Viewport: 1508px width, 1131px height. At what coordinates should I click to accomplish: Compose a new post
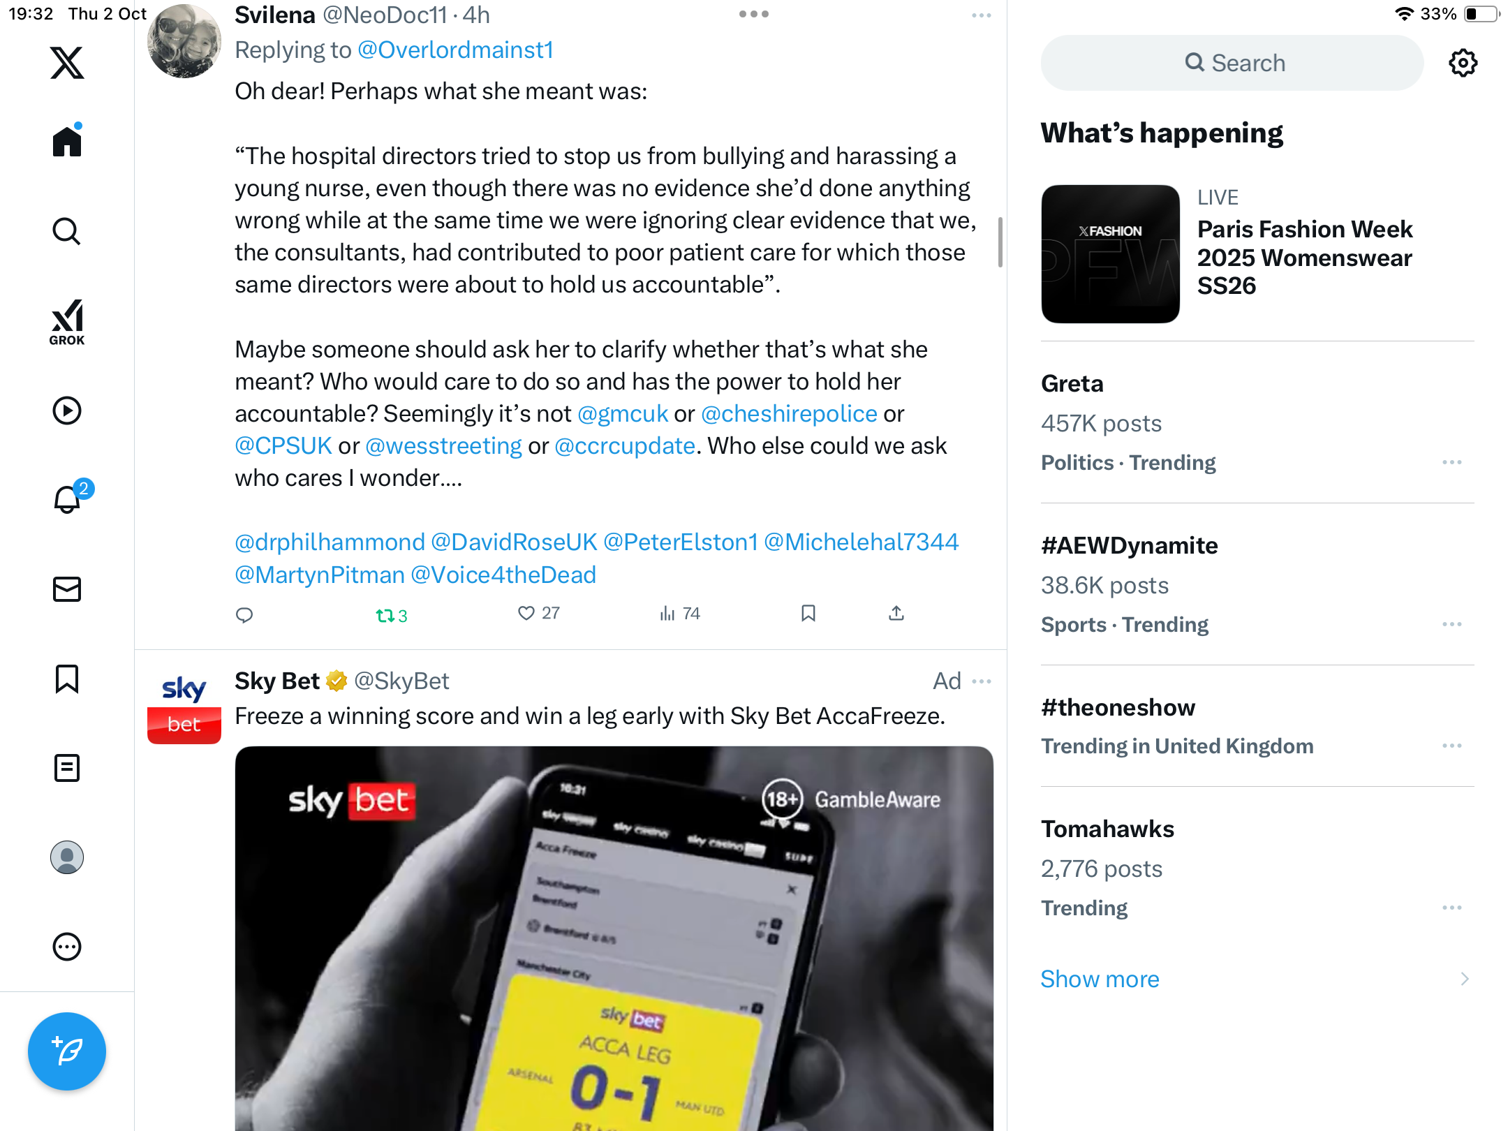(x=67, y=1051)
